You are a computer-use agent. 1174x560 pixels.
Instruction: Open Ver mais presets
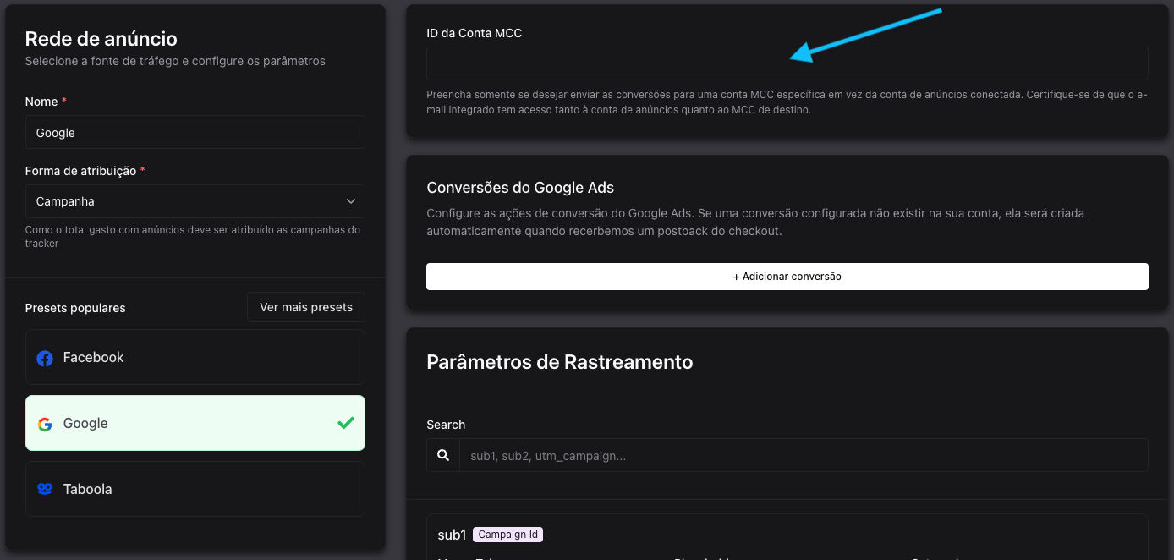click(306, 307)
